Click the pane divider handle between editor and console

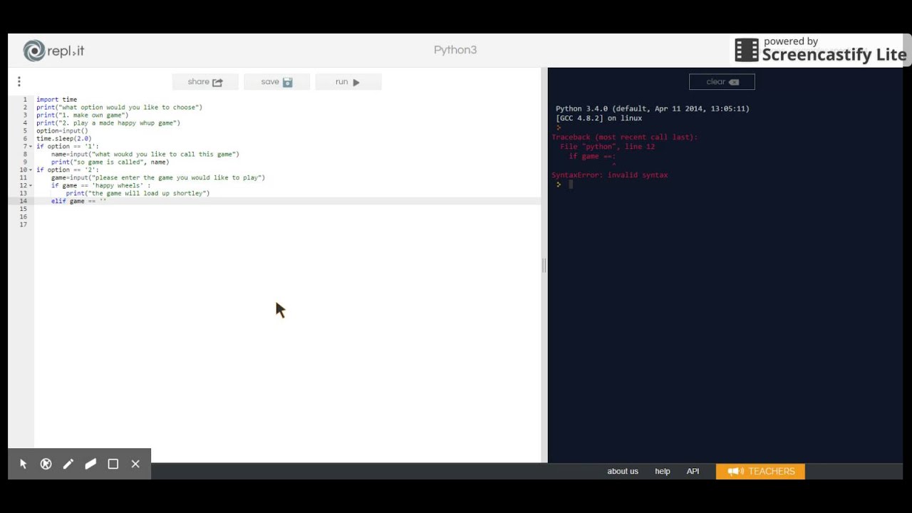point(544,265)
